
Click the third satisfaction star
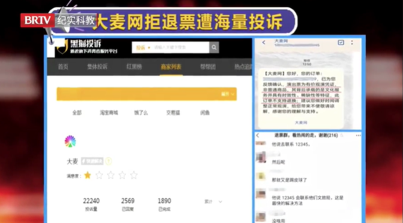[111, 175]
